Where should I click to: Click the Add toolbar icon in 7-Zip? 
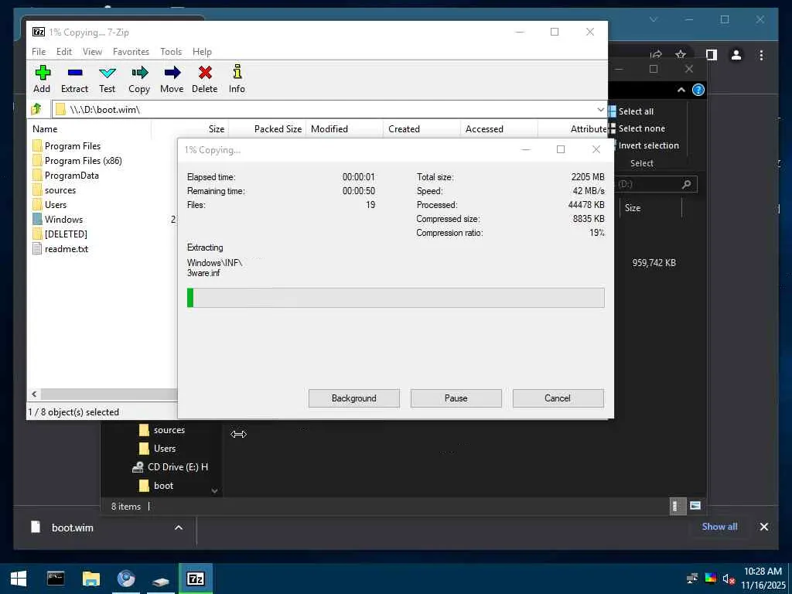coord(42,80)
